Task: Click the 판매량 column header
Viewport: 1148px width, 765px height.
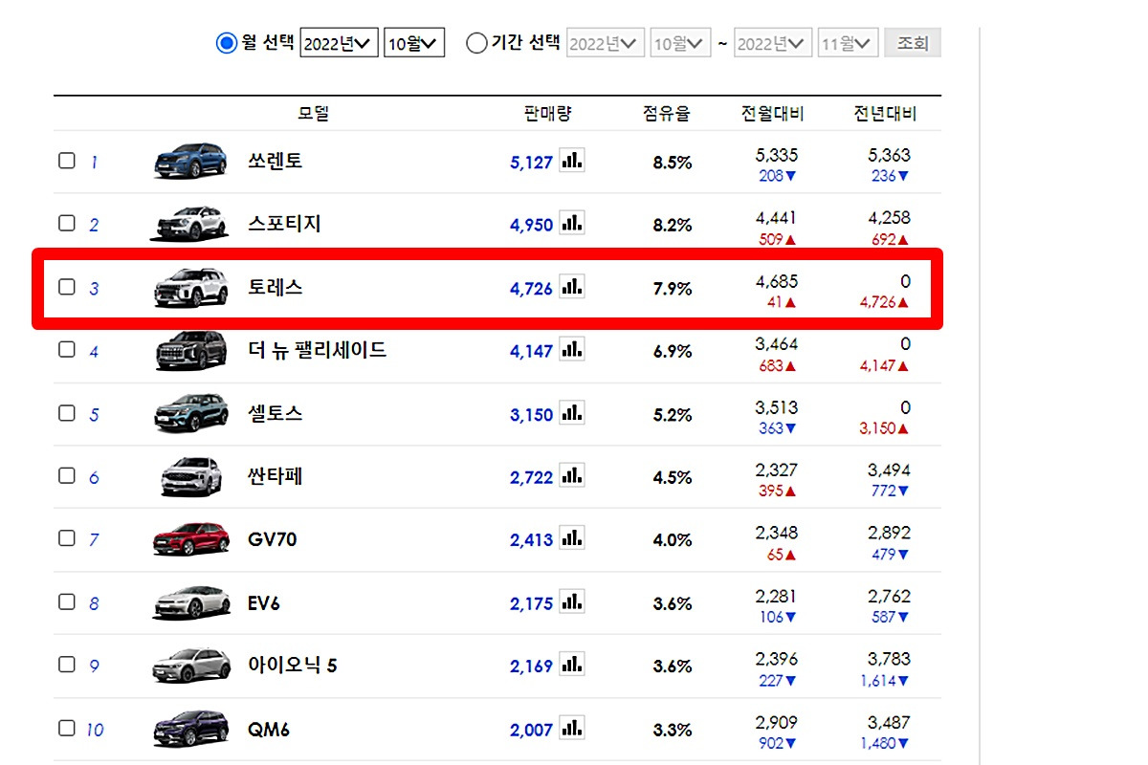Action: pyautogui.click(x=548, y=114)
